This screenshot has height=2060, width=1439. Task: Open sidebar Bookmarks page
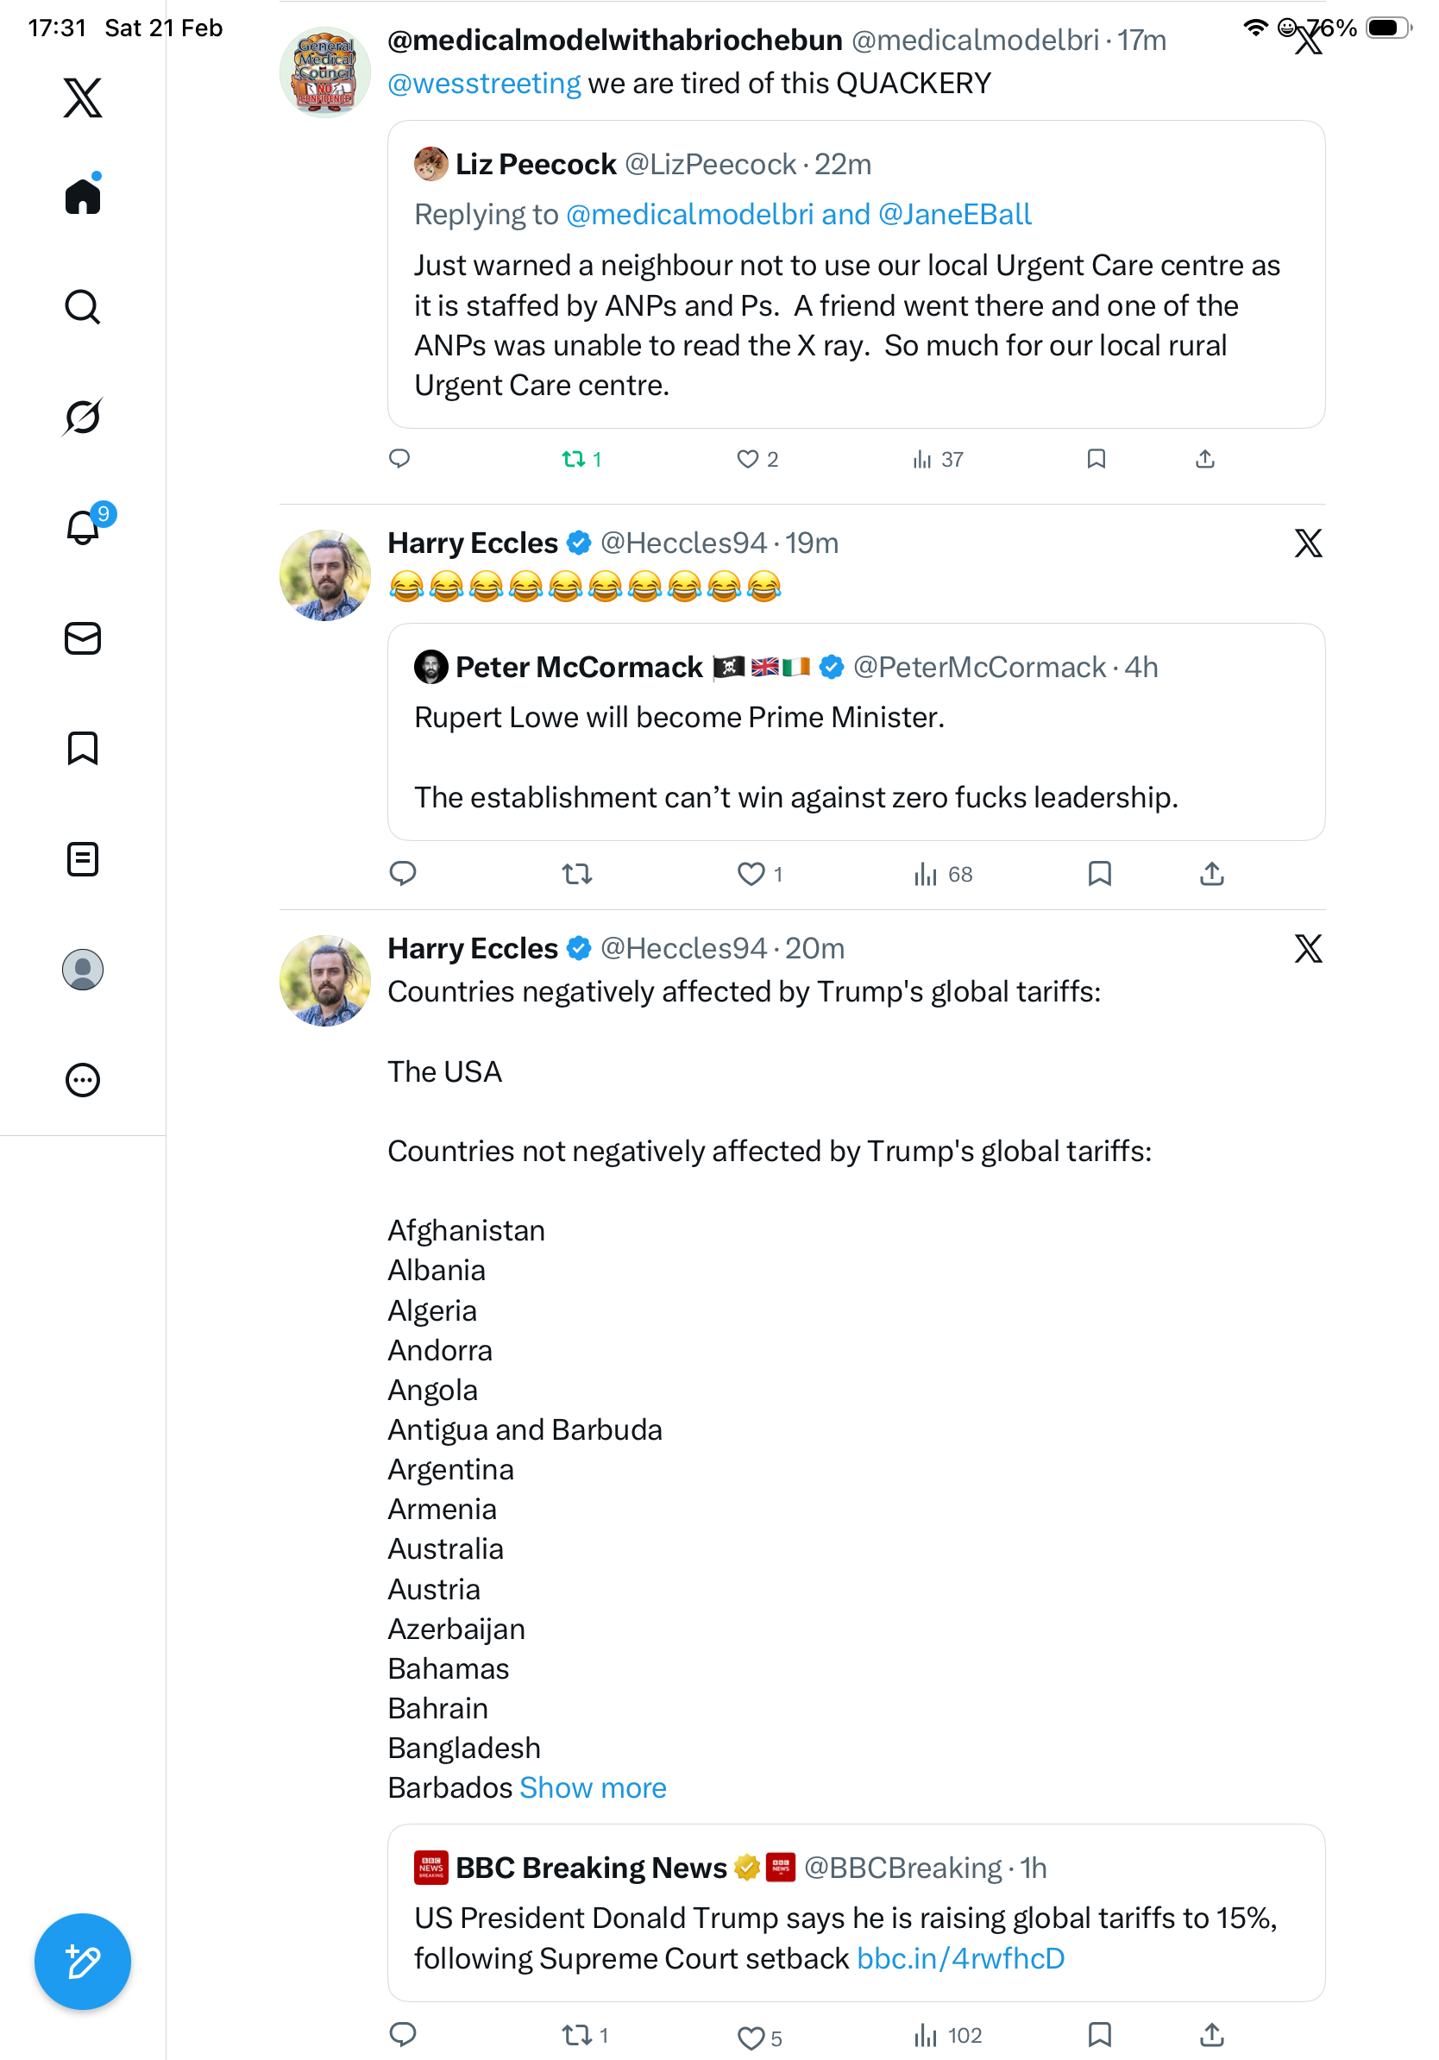pos(83,748)
